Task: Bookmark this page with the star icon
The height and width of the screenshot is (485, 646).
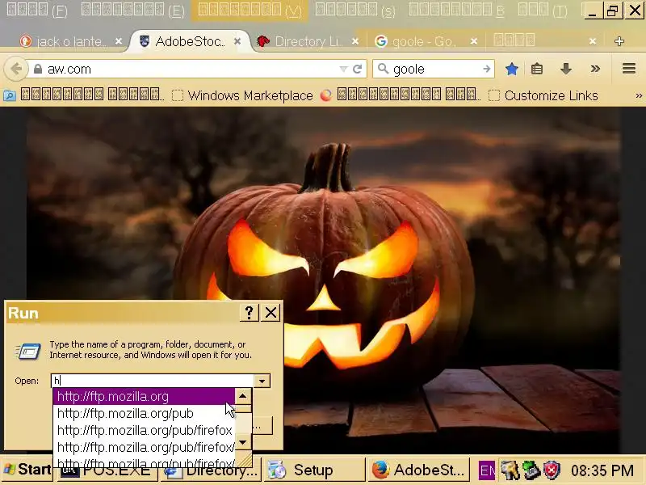Action: pos(512,69)
